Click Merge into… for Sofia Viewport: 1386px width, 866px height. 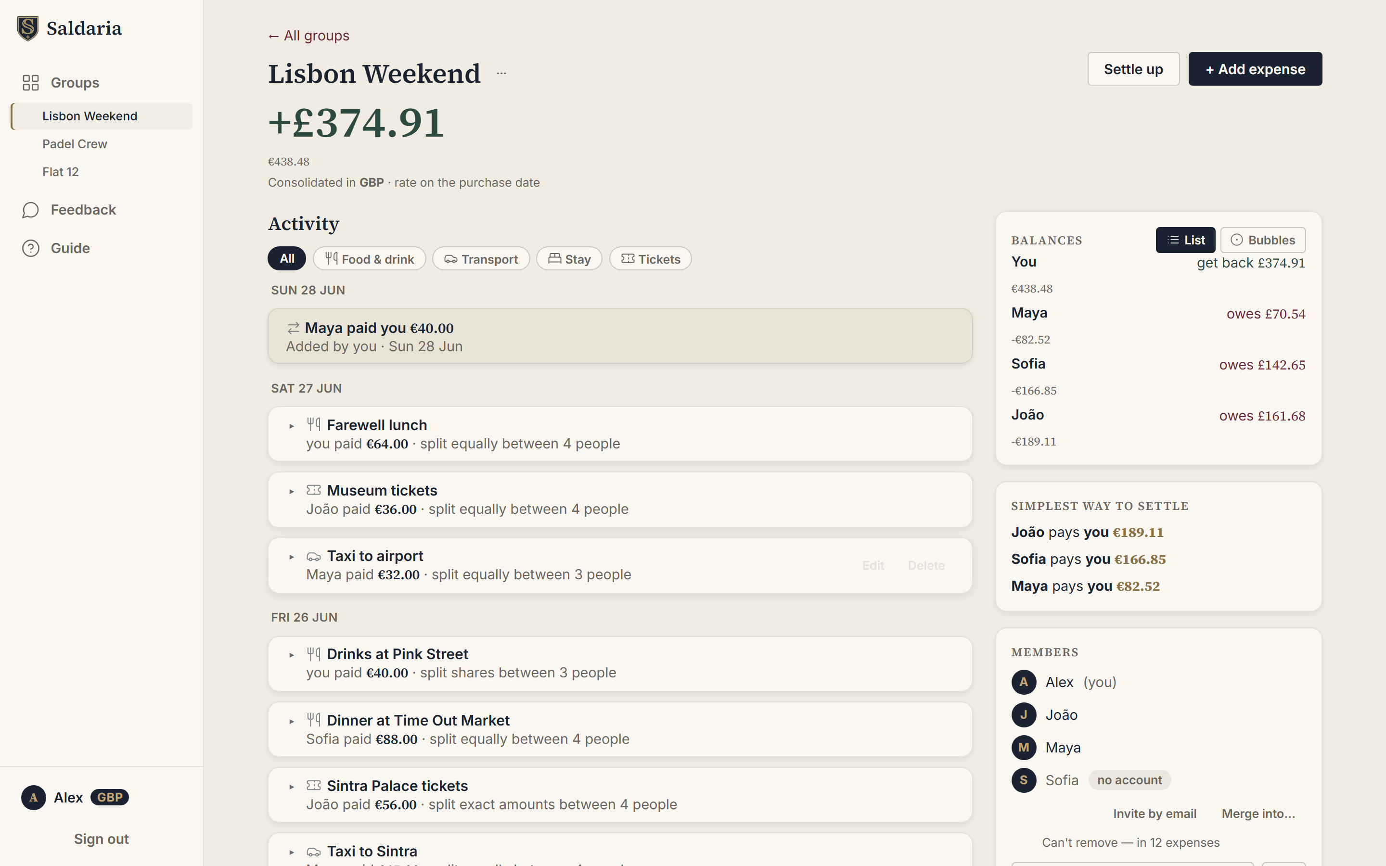point(1258,814)
